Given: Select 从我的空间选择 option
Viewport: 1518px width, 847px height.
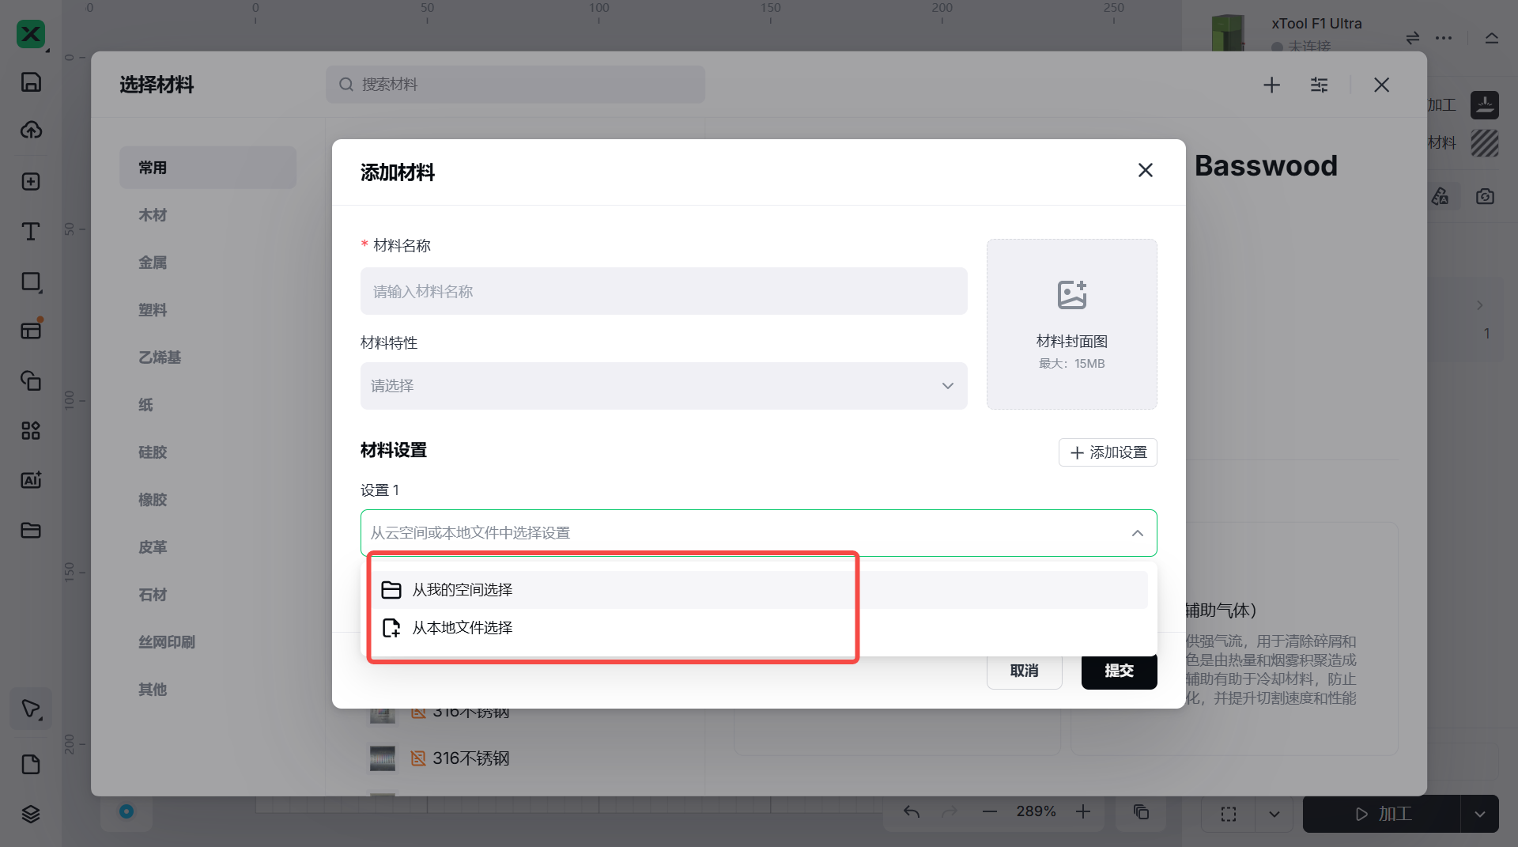Looking at the screenshot, I should click(463, 590).
